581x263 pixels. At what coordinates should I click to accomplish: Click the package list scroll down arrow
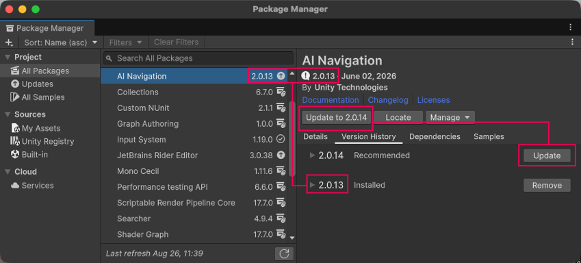[292, 238]
